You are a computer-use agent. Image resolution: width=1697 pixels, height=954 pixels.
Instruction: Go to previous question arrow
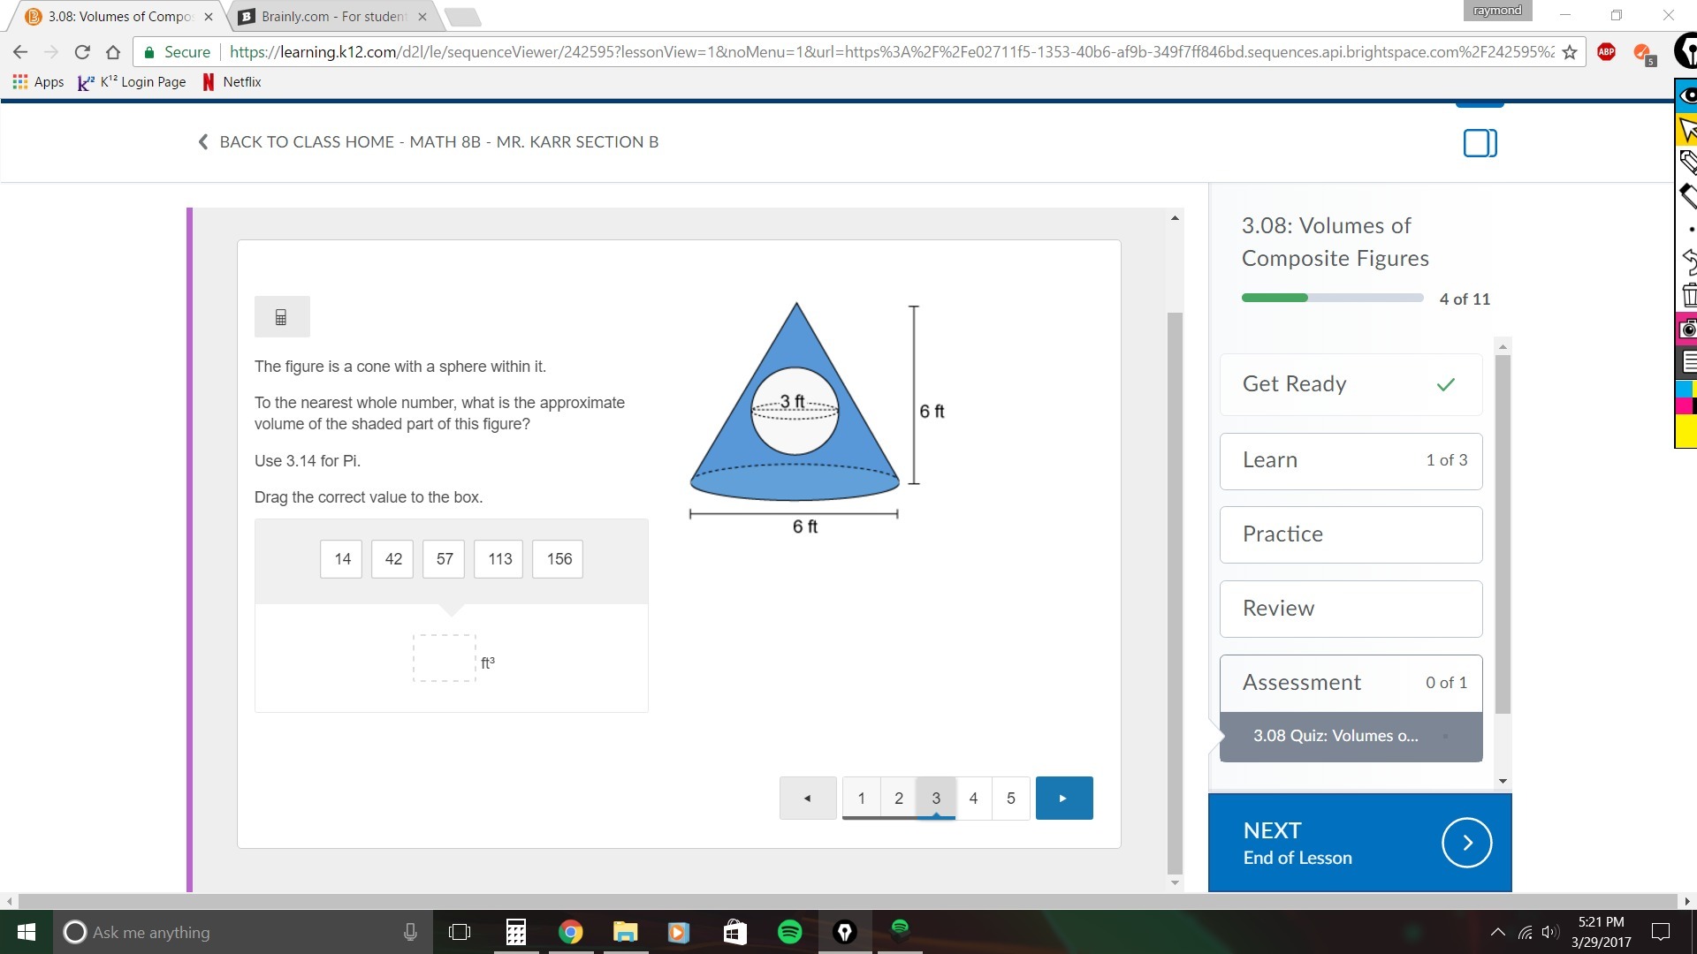(x=807, y=798)
